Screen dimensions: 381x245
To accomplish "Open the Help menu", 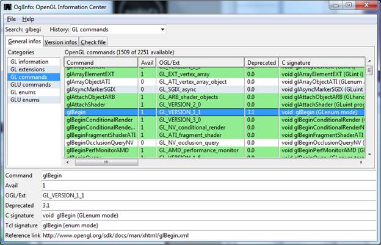I will [x=28, y=19].
